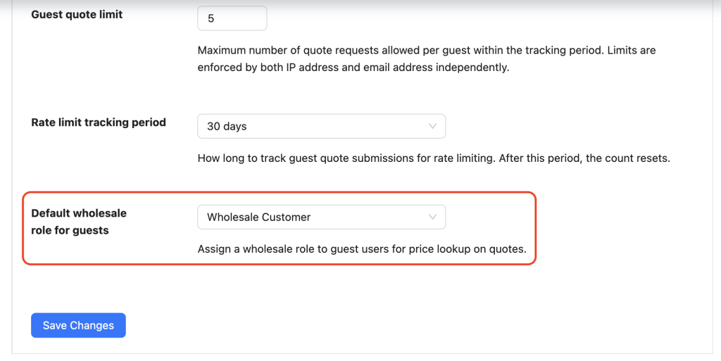Click the Guest quote limit label
The height and width of the screenshot is (361, 721).
77,14
